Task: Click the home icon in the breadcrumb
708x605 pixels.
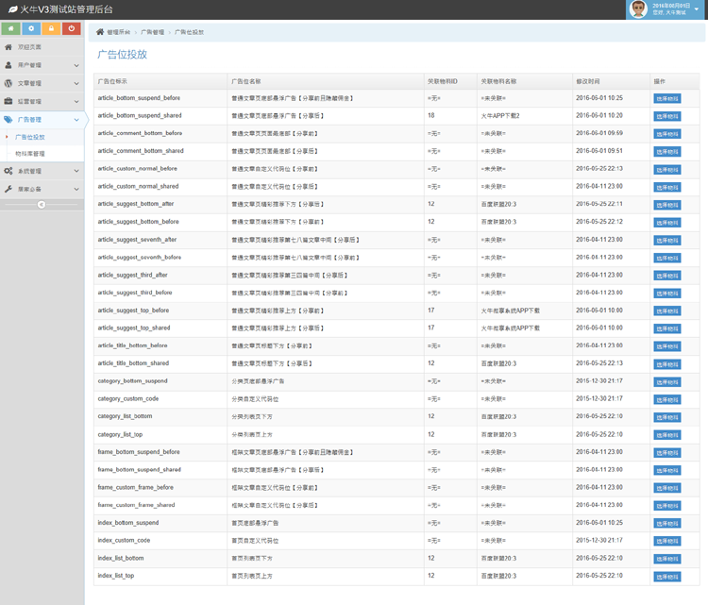Action: (100, 32)
